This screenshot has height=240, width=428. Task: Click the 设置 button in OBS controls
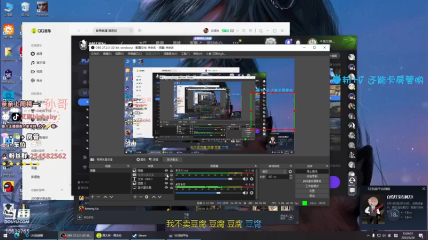(x=312, y=191)
